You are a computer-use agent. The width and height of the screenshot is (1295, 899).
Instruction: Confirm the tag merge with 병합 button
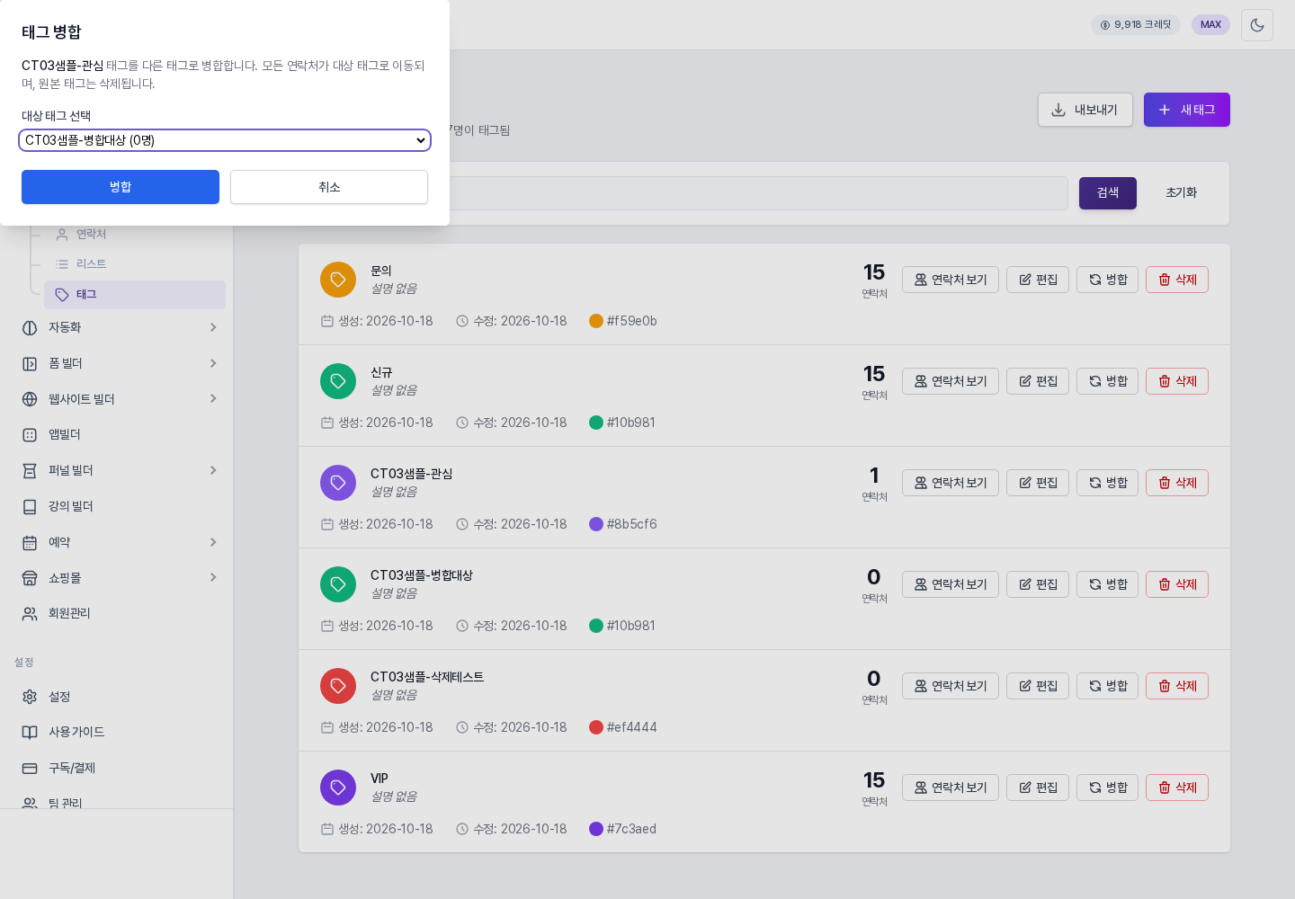[121, 187]
